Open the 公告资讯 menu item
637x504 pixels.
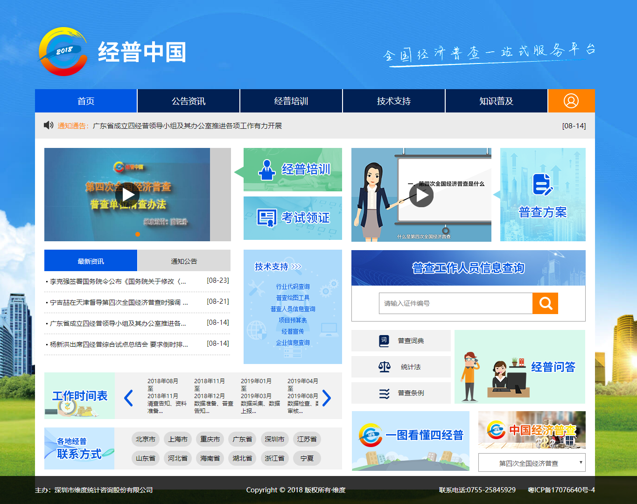(x=188, y=101)
